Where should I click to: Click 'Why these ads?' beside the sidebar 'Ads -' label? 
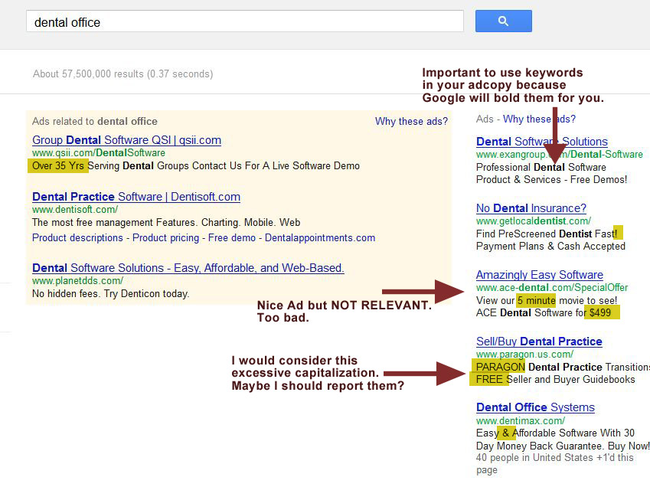(539, 119)
